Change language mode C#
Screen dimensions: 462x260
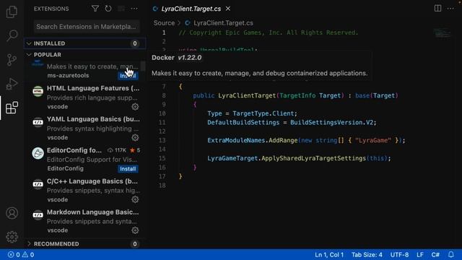pyautogui.click(x=435, y=254)
